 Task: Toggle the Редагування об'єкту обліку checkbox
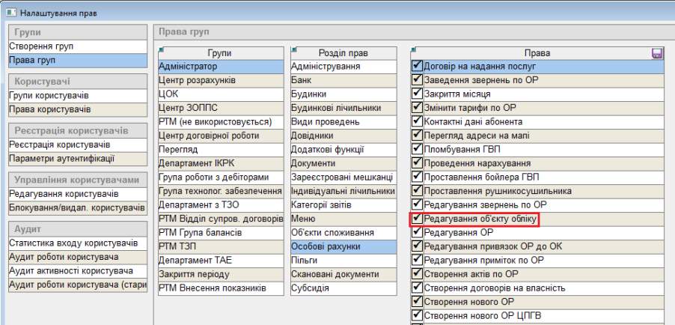pyautogui.click(x=418, y=219)
